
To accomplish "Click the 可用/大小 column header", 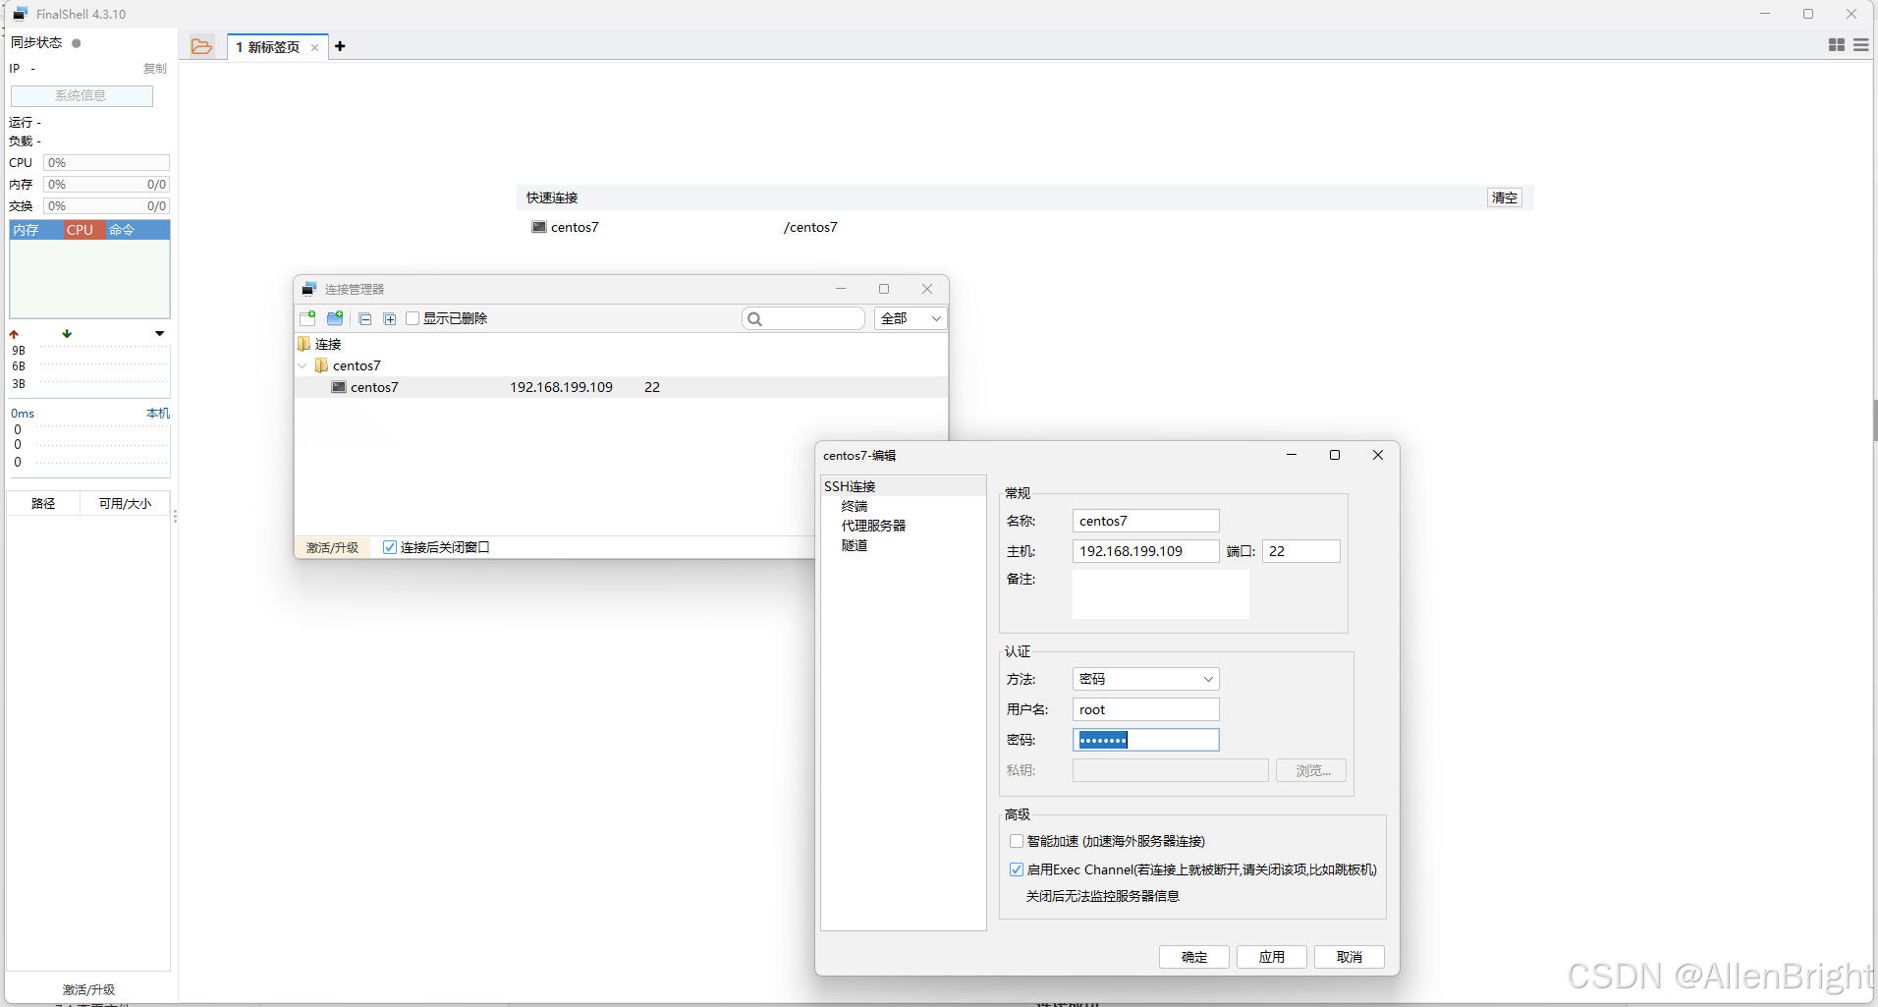I will 125,503.
